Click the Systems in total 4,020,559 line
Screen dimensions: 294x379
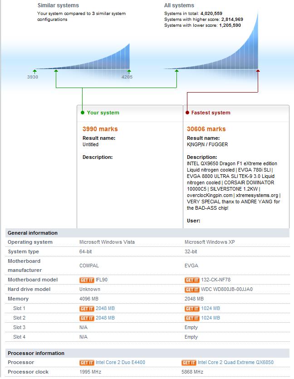[x=193, y=14]
